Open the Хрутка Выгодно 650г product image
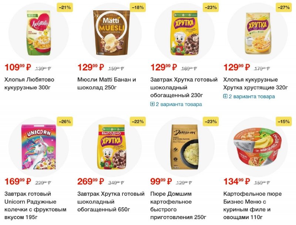This screenshot has height=225, width=296. 112,147
